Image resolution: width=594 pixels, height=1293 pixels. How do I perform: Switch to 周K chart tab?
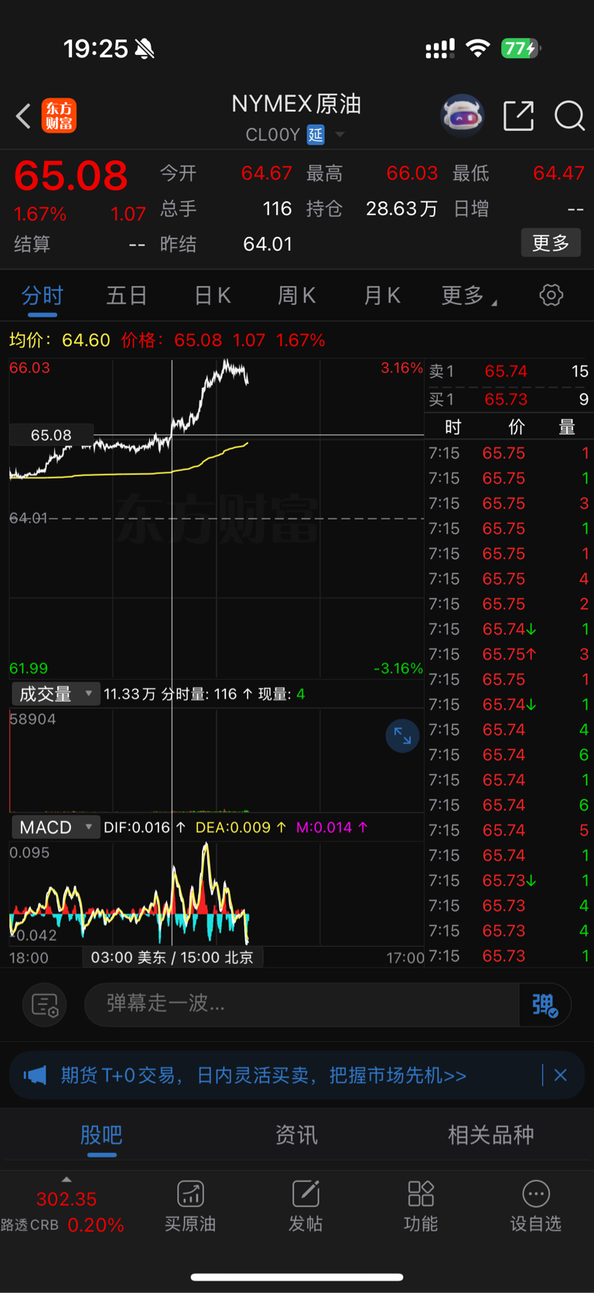pyautogui.click(x=297, y=295)
